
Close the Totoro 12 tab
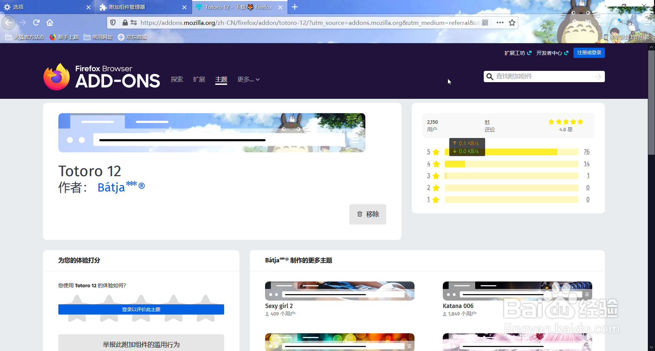tap(280, 7)
